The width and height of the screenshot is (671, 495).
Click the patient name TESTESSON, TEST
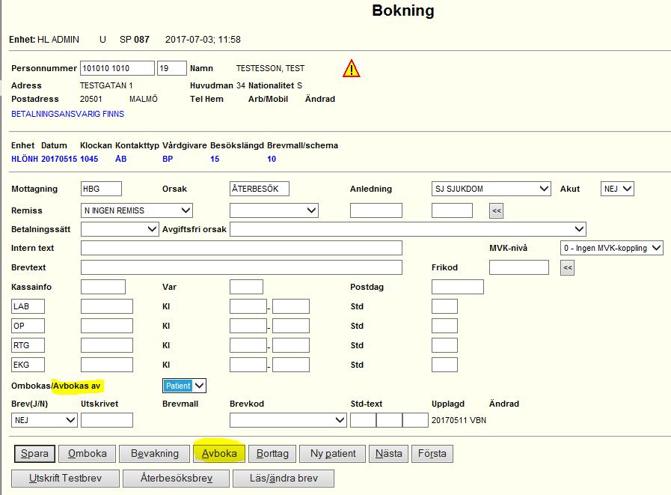(271, 69)
